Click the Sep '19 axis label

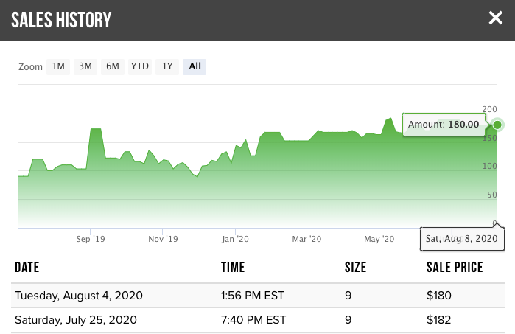click(x=91, y=239)
